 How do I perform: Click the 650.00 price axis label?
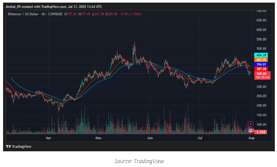pyautogui.click(x=261, y=20)
